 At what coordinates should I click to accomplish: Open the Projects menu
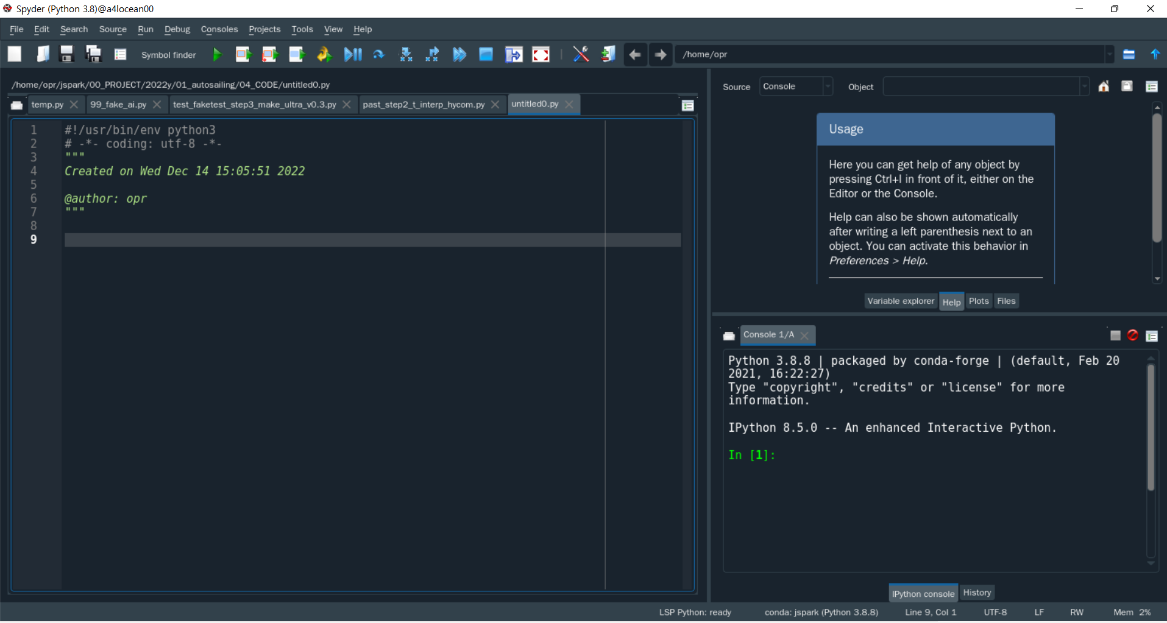(264, 29)
